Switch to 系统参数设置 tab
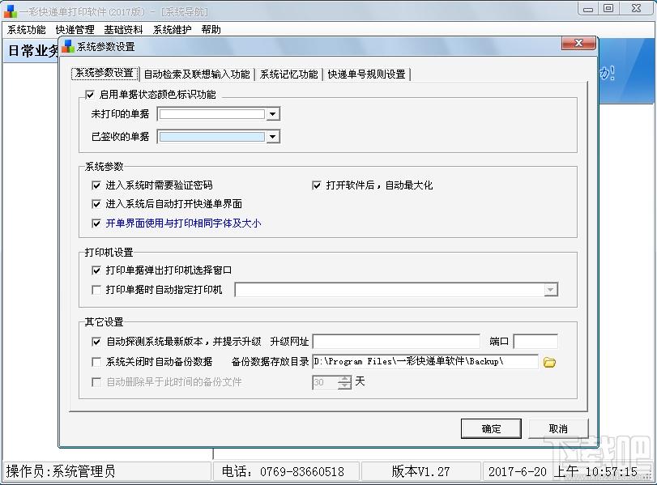Screen dimensions: 657x485 pos(105,74)
